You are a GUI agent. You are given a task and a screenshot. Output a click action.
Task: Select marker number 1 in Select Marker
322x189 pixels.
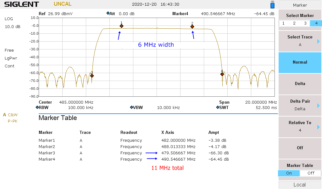283,23
